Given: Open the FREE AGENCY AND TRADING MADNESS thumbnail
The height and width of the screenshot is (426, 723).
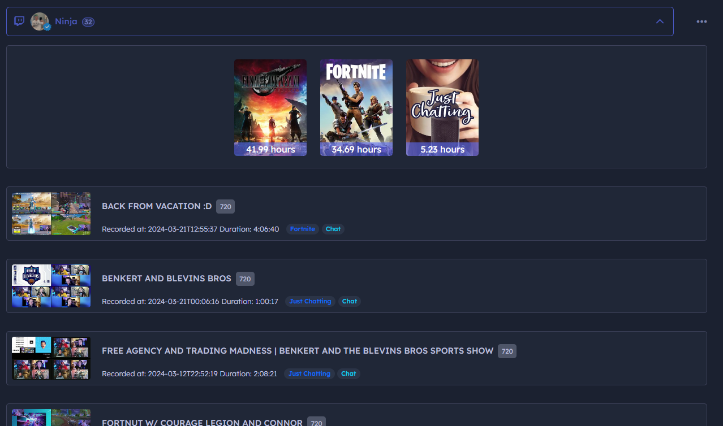Looking at the screenshot, I should (51, 358).
